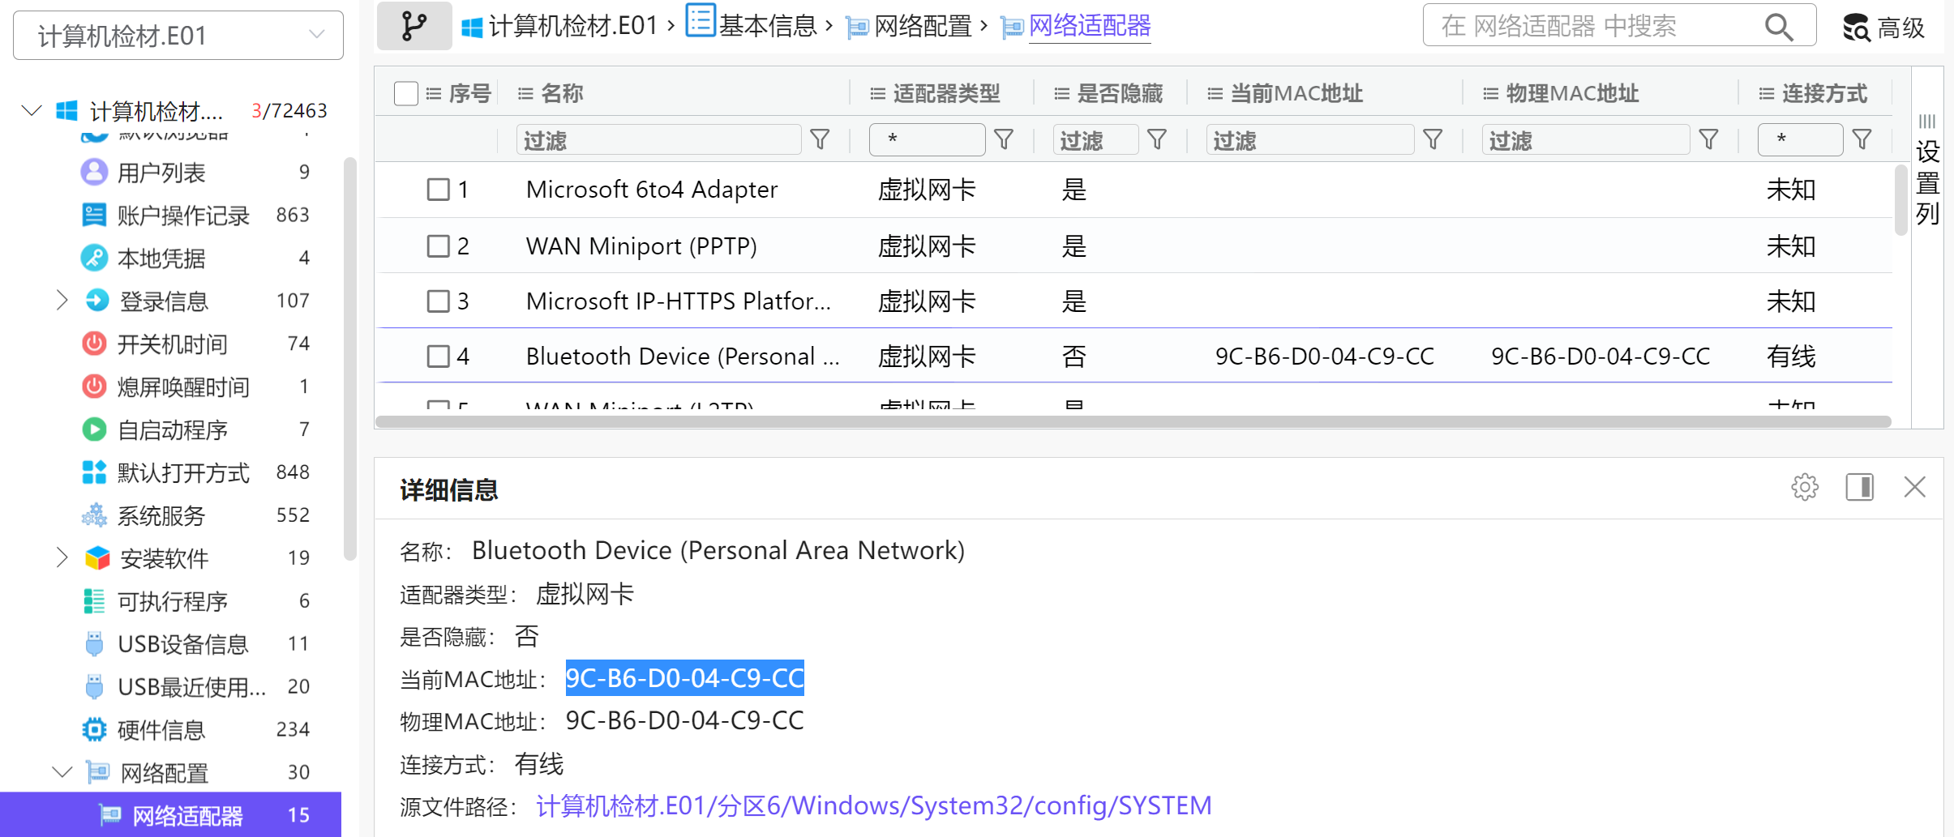This screenshot has height=837, width=1954.
Task: Expand the 登录信息 tree node
Action: point(62,301)
